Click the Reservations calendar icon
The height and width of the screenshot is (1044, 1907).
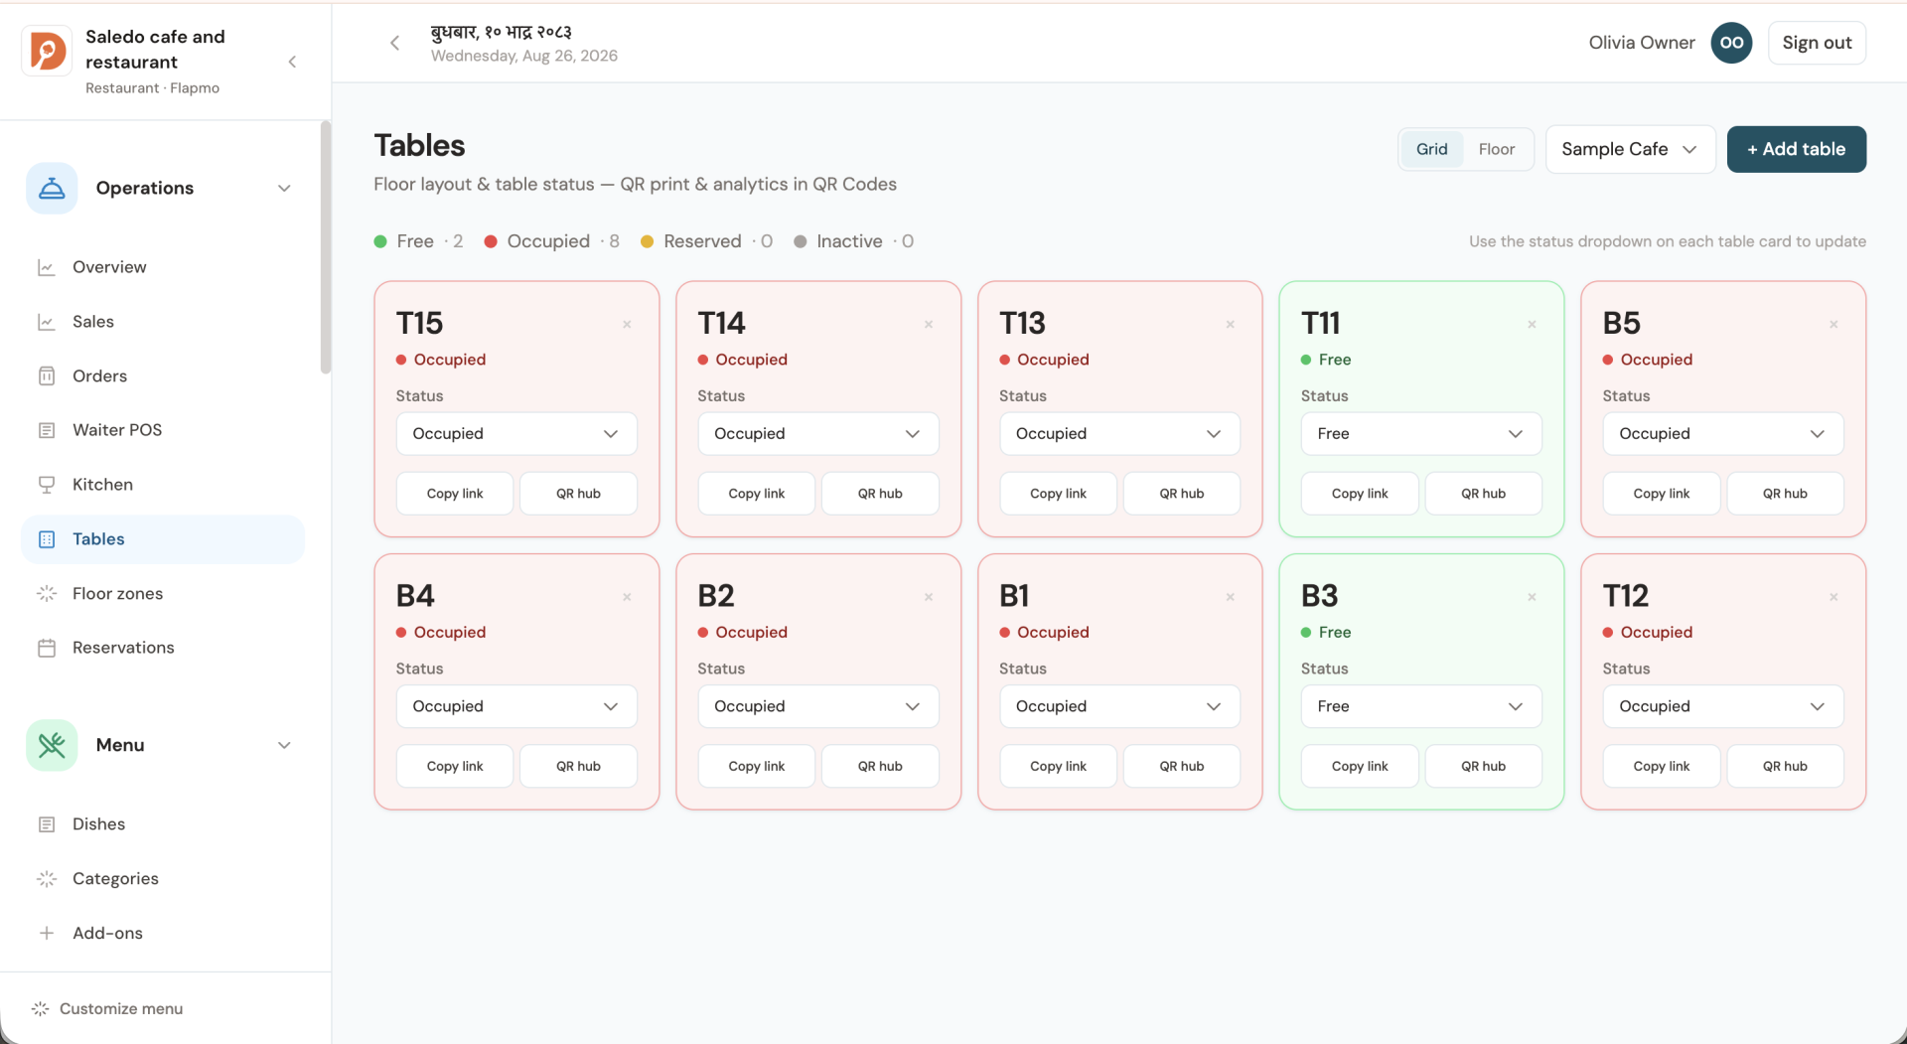tap(47, 648)
